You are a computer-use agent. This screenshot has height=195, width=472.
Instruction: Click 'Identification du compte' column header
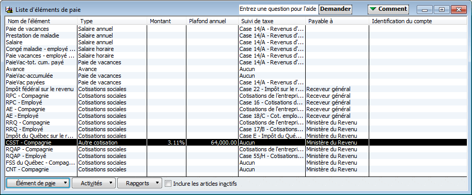418,21
